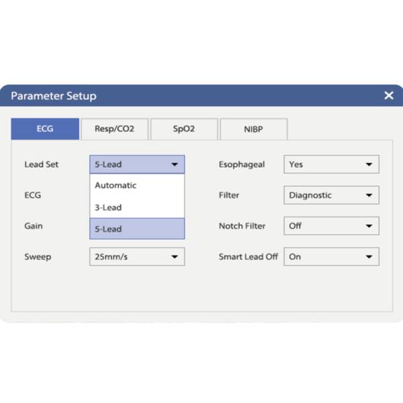Click the arrow on the Diagnostic filter dropdown

pyautogui.click(x=368, y=195)
